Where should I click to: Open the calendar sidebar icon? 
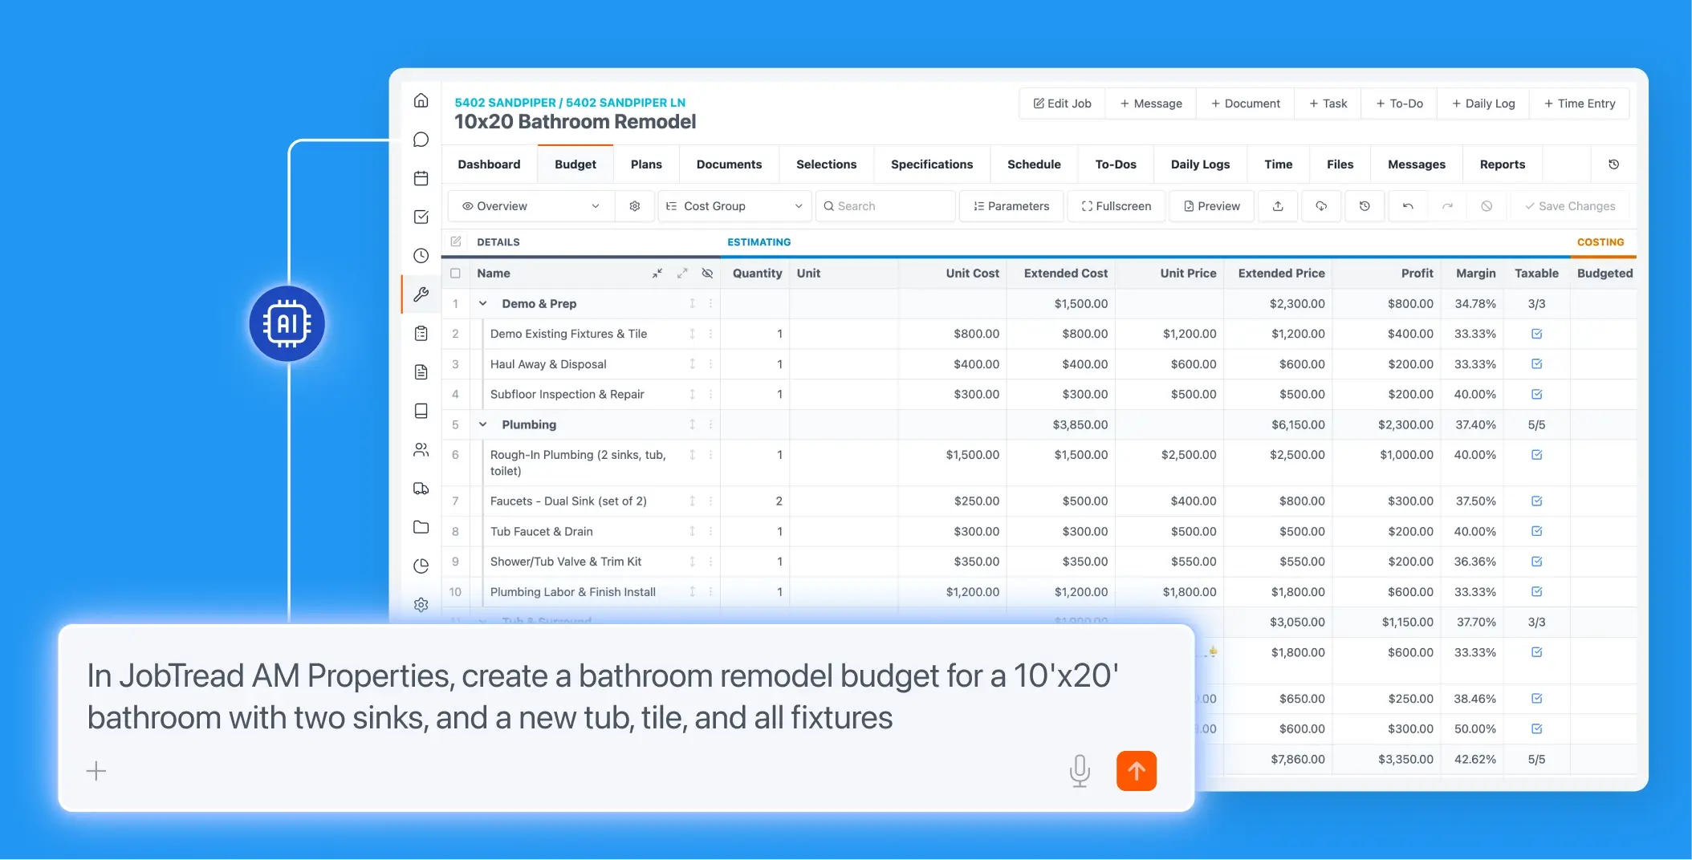tap(421, 178)
